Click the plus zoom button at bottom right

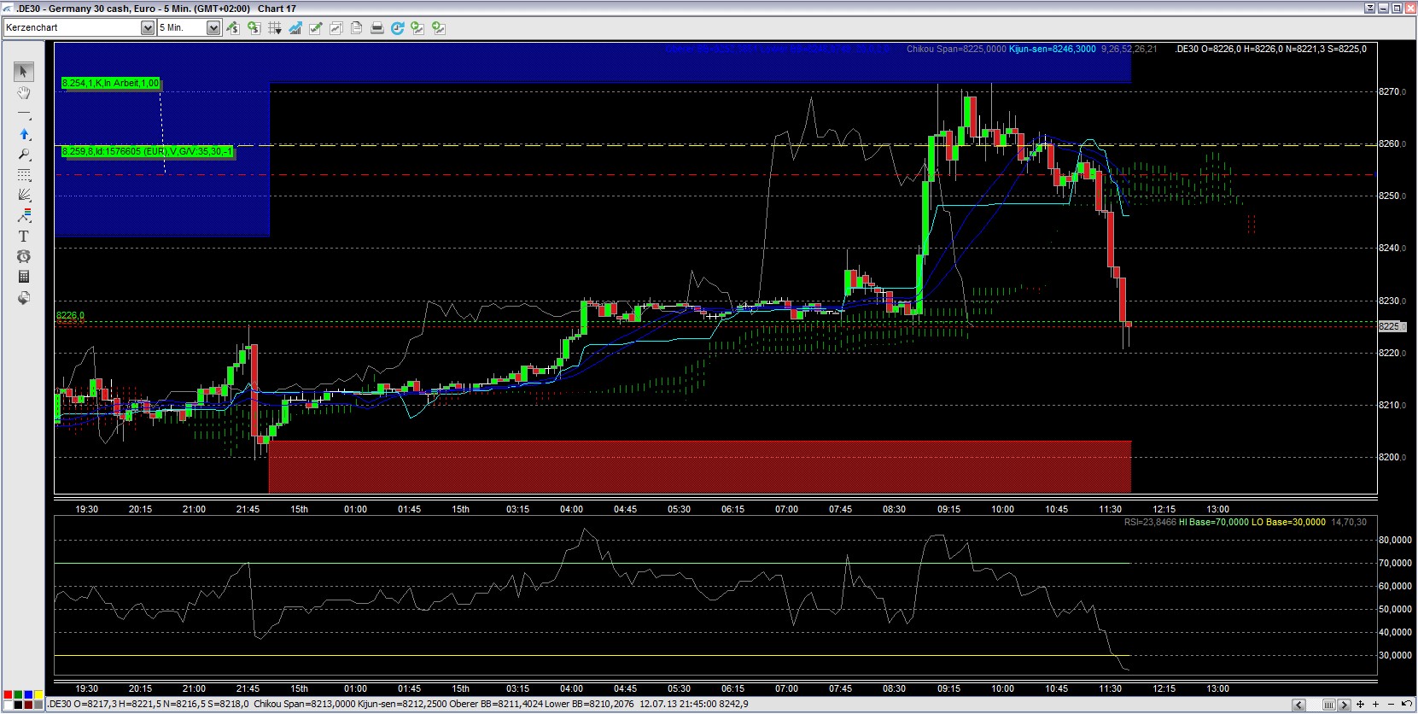point(1376,705)
